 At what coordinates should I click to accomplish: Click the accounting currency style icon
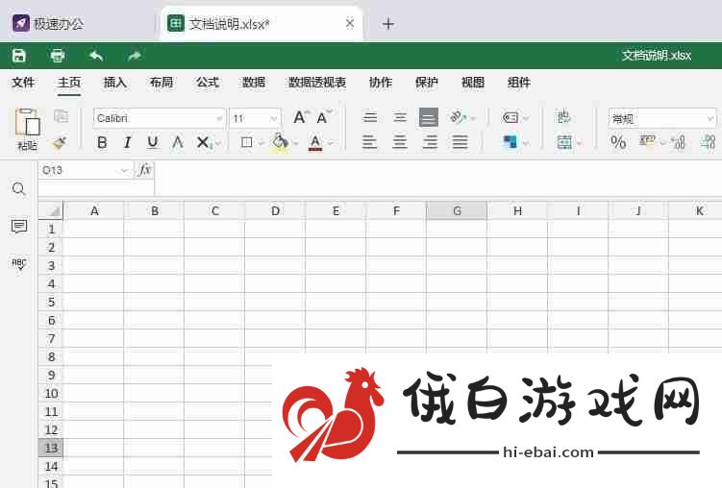[x=646, y=140]
